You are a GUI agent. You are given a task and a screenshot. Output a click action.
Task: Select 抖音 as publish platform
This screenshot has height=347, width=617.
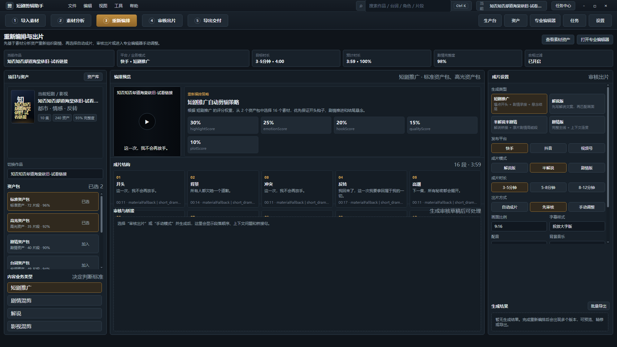(x=548, y=148)
